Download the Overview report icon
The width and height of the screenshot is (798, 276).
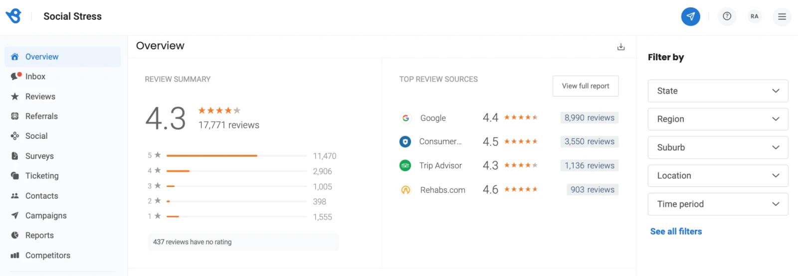(621, 47)
